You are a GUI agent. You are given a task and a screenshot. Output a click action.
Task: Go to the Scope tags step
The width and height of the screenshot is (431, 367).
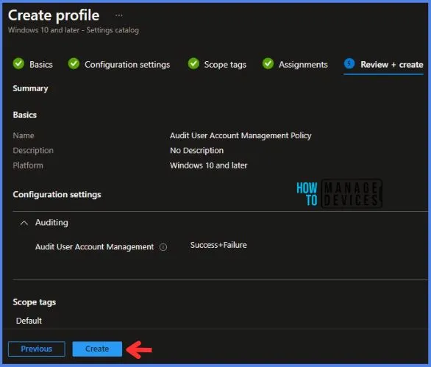[225, 65]
